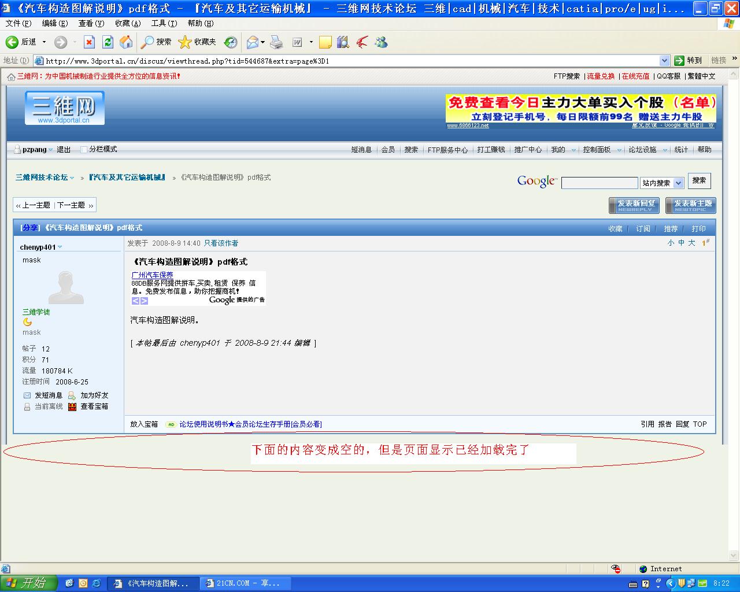This screenshot has height=592, width=740.
Task: Click the 只看该作者 link
Action: [221, 243]
